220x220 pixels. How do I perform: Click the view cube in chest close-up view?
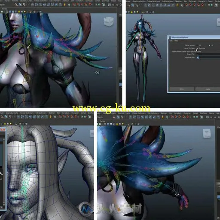[x=109, y=22]
